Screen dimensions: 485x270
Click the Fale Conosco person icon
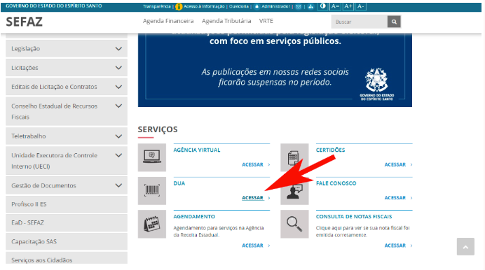click(x=294, y=191)
